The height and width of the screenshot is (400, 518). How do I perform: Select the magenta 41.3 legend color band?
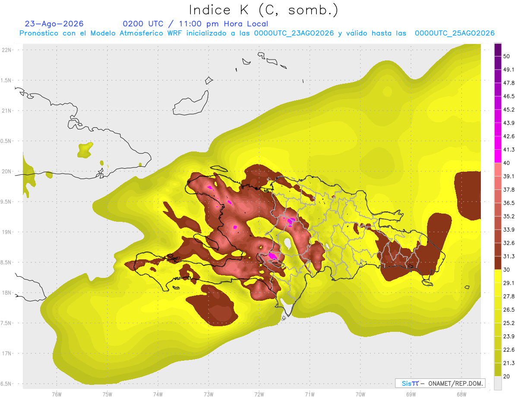[x=498, y=156]
